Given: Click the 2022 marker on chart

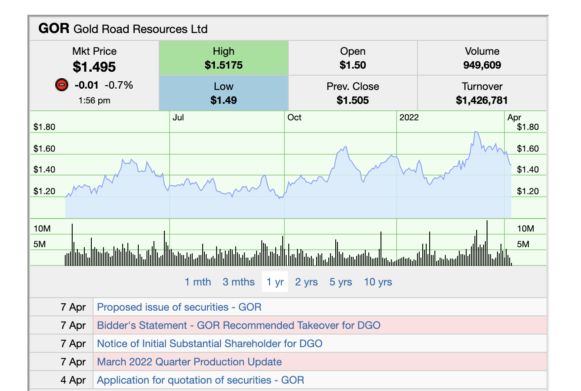Looking at the screenshot, I should (409, 117).
